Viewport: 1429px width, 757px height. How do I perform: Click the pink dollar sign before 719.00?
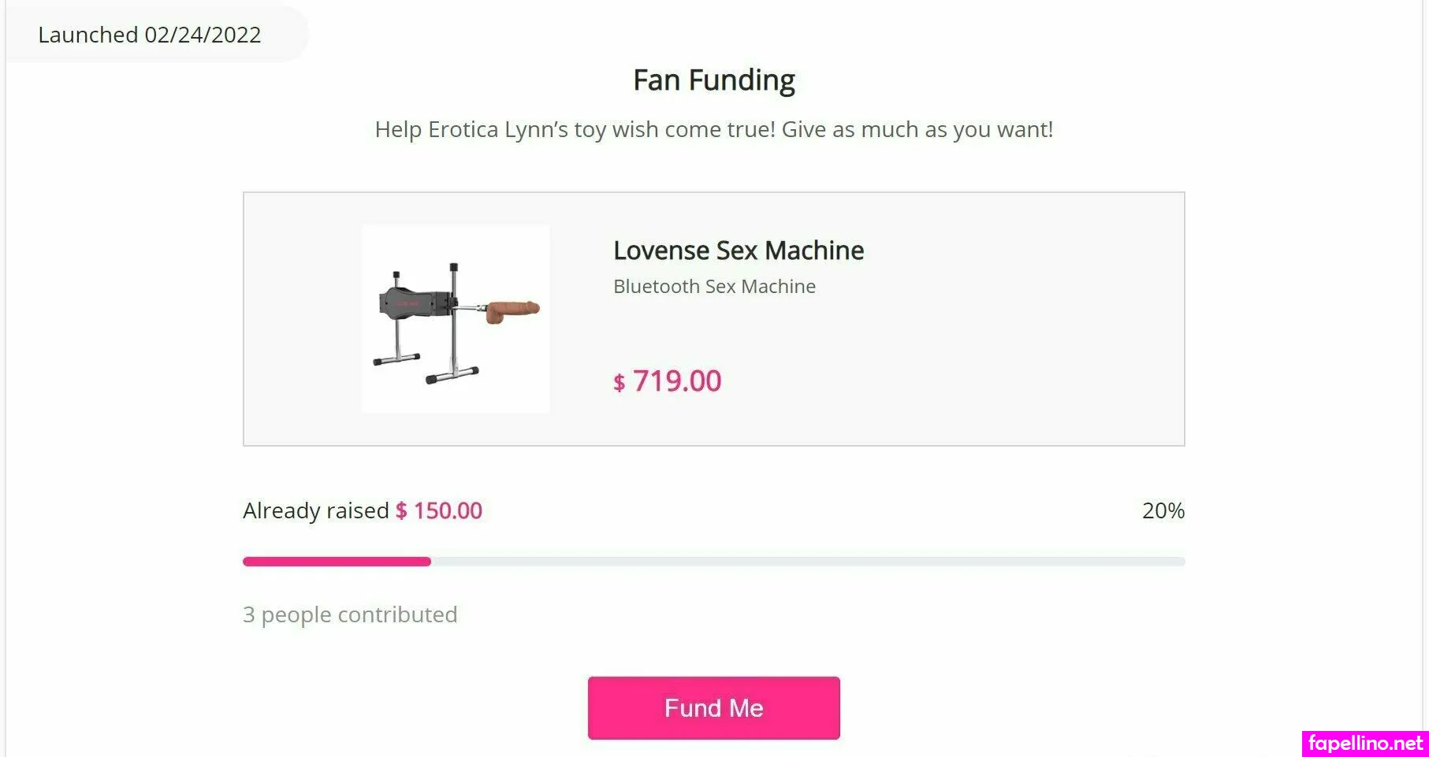(619, 384)
